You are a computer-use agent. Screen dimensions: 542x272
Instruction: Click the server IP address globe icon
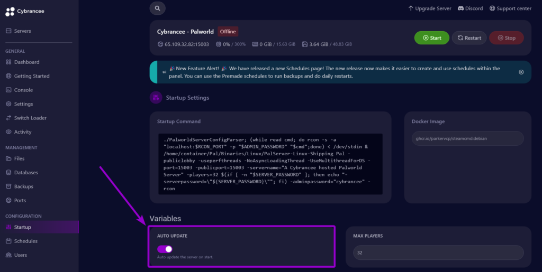160,44
